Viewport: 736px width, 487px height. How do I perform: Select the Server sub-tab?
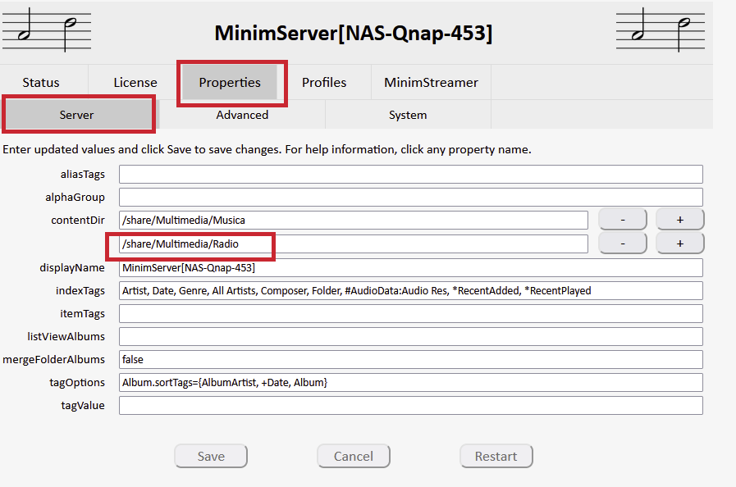pyautogui.click(x=76, y=115)
